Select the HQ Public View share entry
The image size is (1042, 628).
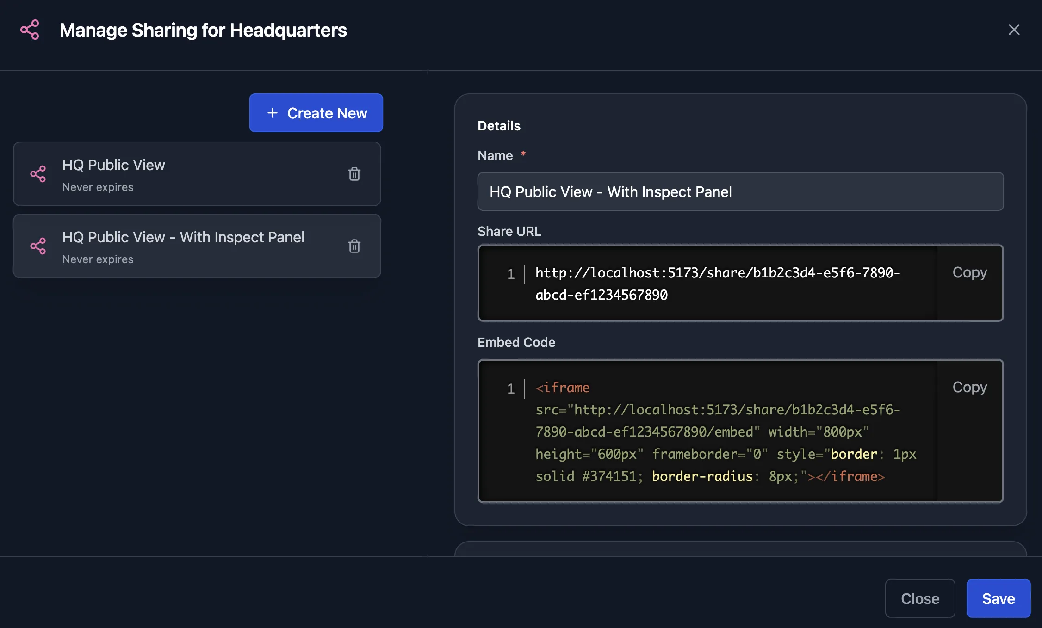point(197,174)
